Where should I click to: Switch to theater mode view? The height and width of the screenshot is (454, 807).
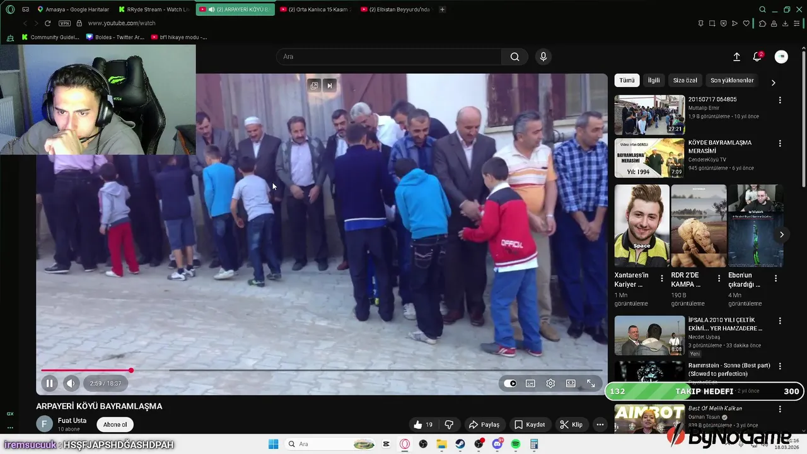pos(571,383)
